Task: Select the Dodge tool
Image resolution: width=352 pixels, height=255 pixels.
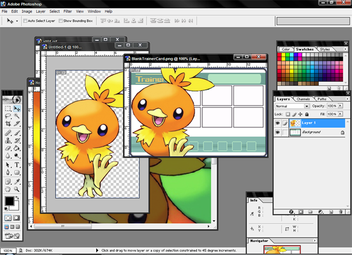Action: 17,155
